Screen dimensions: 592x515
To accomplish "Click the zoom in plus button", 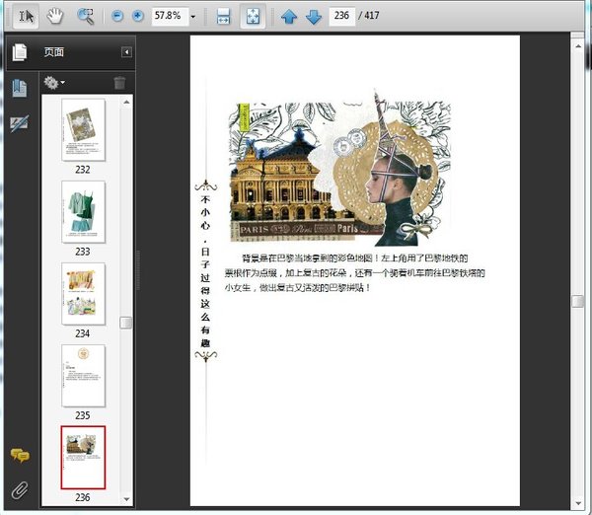I will [137, 17].
